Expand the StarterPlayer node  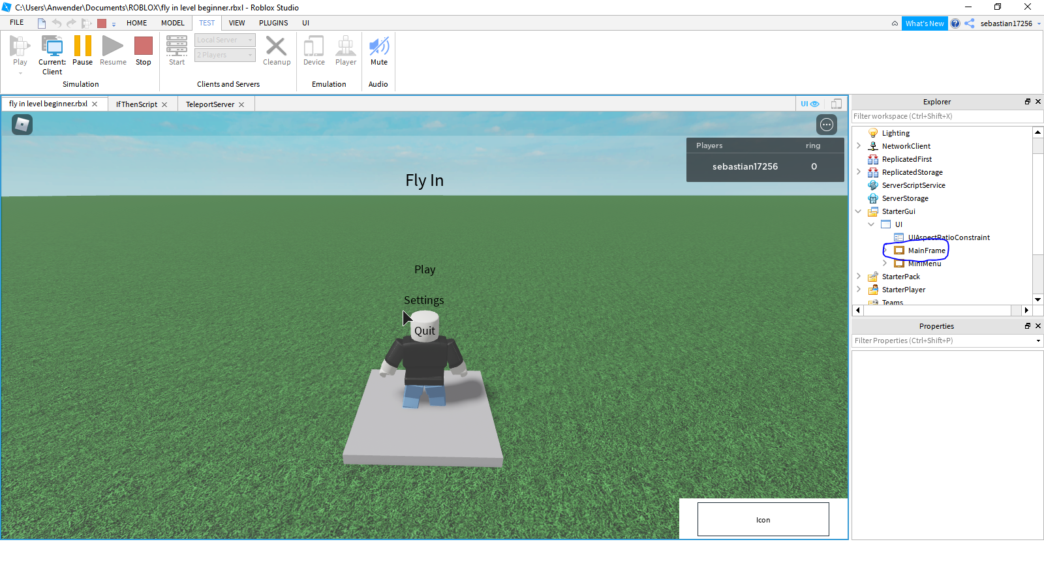pyautogui.click(x=859, y=290)
